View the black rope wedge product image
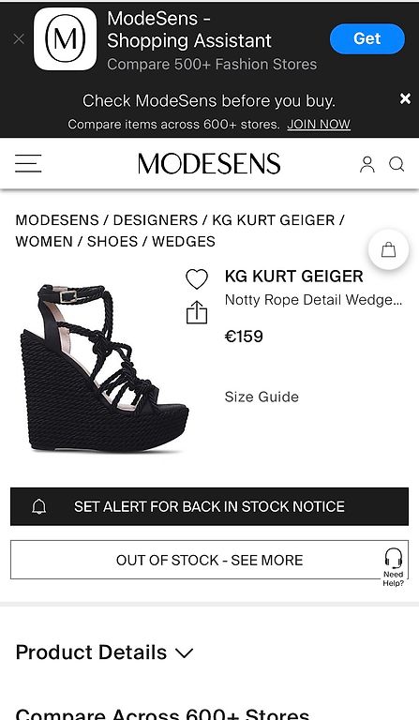Screen dimensions: 419x720 point(104,368)
